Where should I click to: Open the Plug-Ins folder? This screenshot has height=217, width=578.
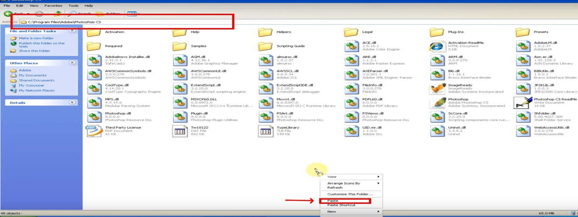437,32
